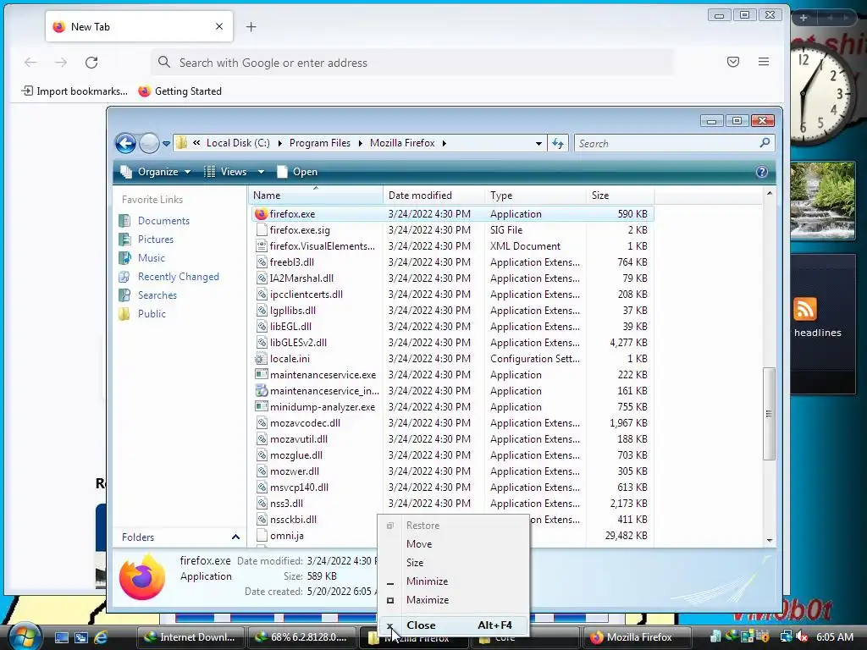Click the Explorer Forward arrow button
The image size is (867, 650).
click(x=149, y=144)
